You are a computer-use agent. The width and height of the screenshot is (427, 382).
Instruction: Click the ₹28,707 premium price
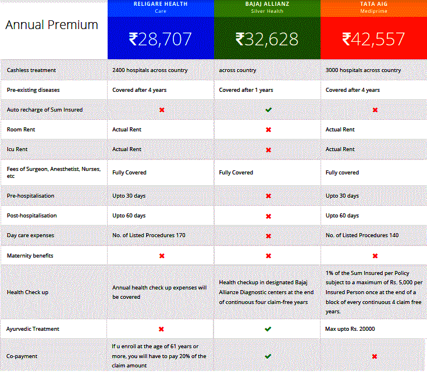pos(161,39)
